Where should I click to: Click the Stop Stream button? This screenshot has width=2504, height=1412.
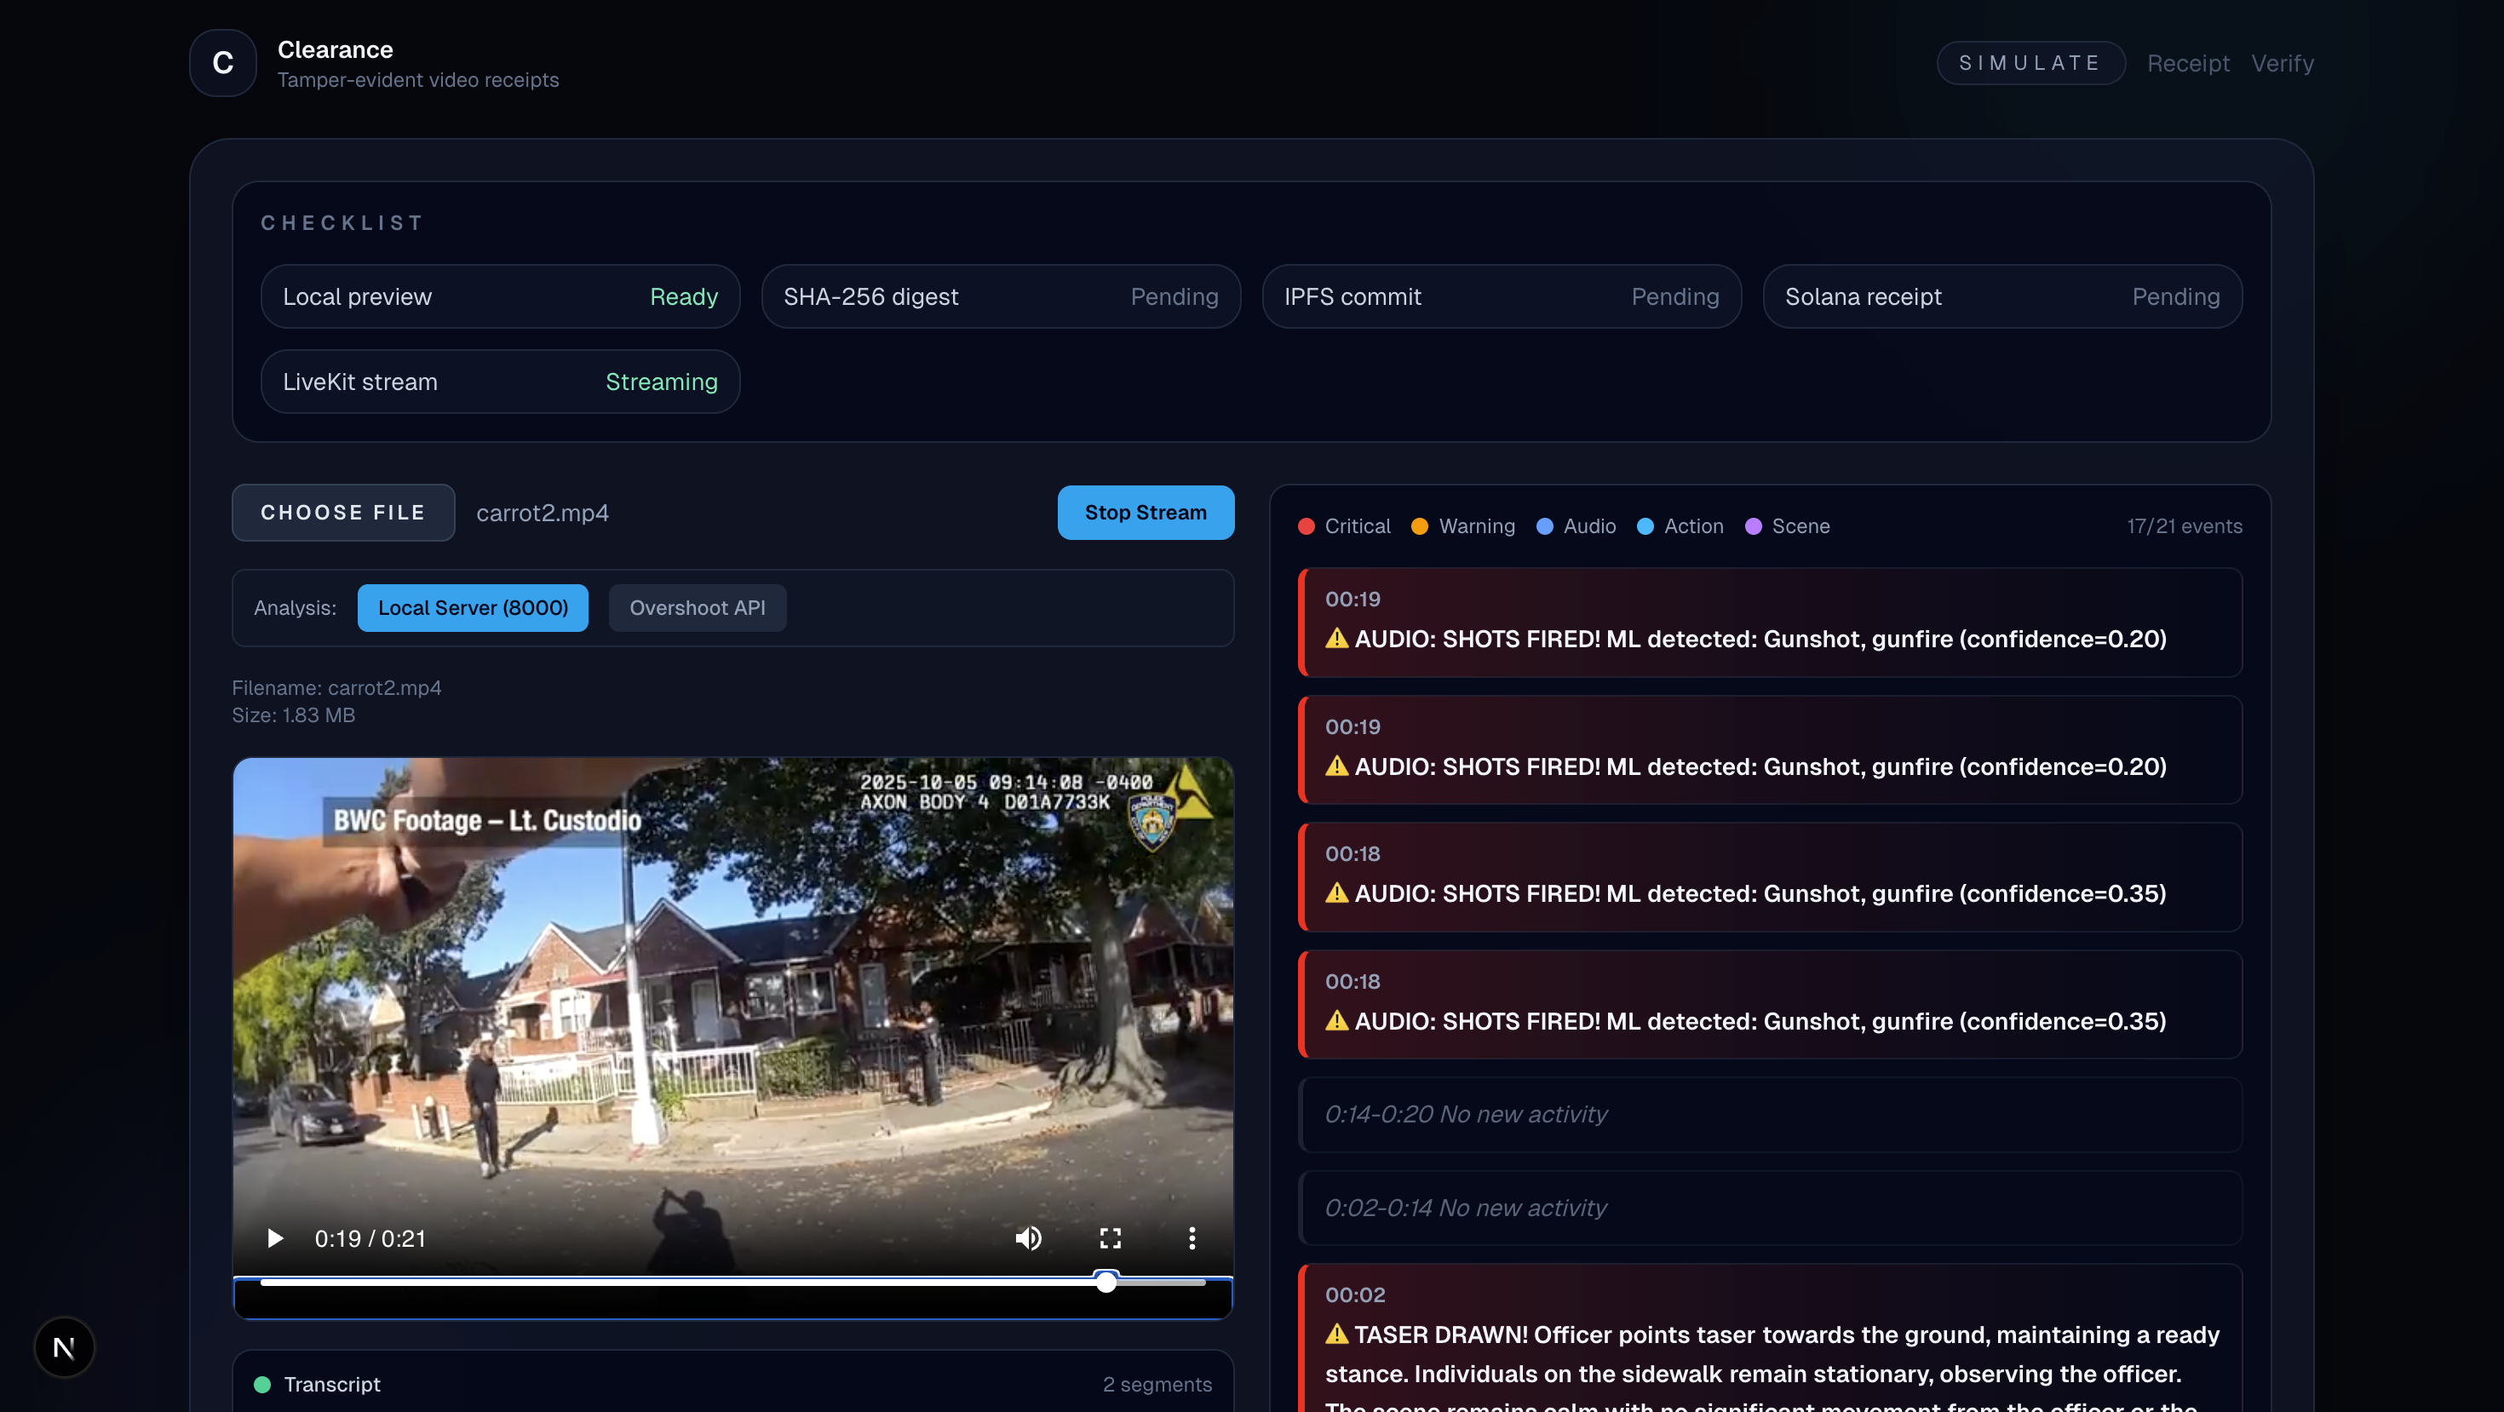tap(1145, 512)
